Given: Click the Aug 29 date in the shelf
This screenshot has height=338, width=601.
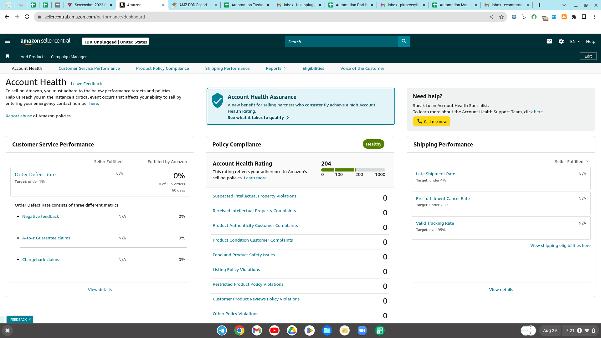Looking at the screenshot, I should [550, 330].
